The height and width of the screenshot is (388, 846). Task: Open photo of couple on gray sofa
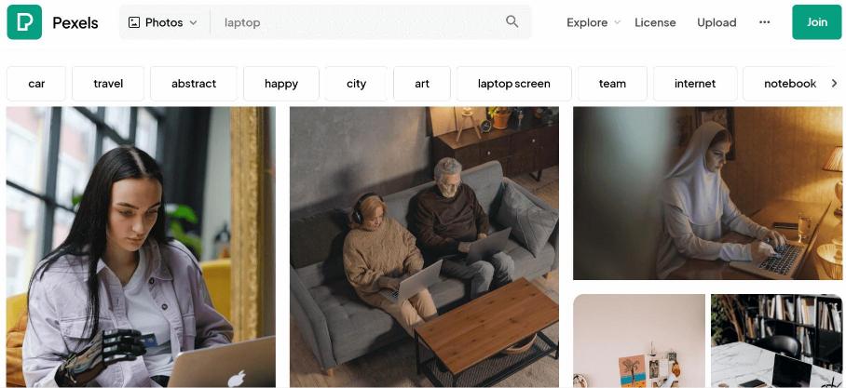(424, 247)
